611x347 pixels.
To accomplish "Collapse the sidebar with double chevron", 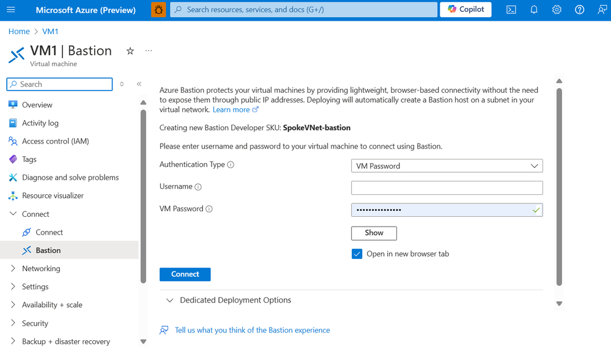I will [x=139, y=84].
